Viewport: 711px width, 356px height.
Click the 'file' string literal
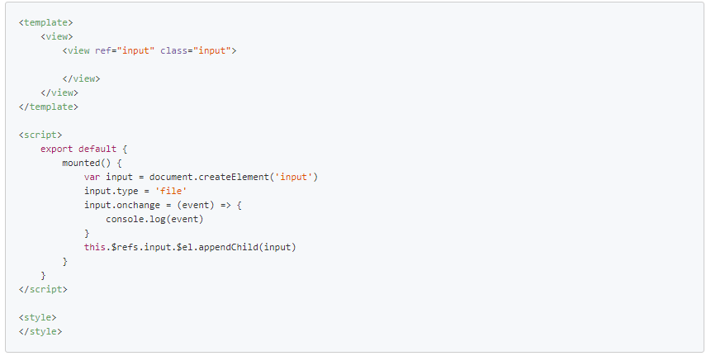point(171,192)
